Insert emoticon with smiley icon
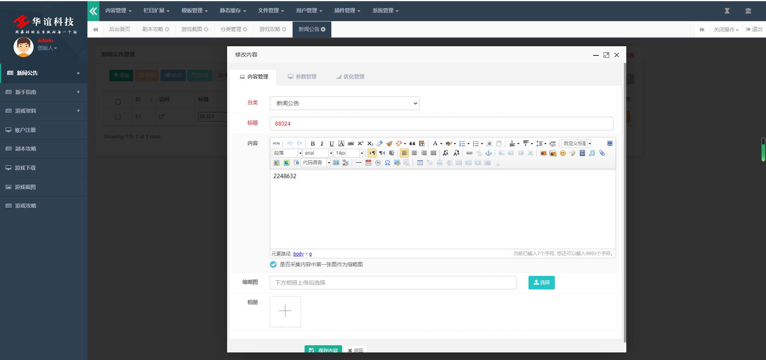 (563, 153)
